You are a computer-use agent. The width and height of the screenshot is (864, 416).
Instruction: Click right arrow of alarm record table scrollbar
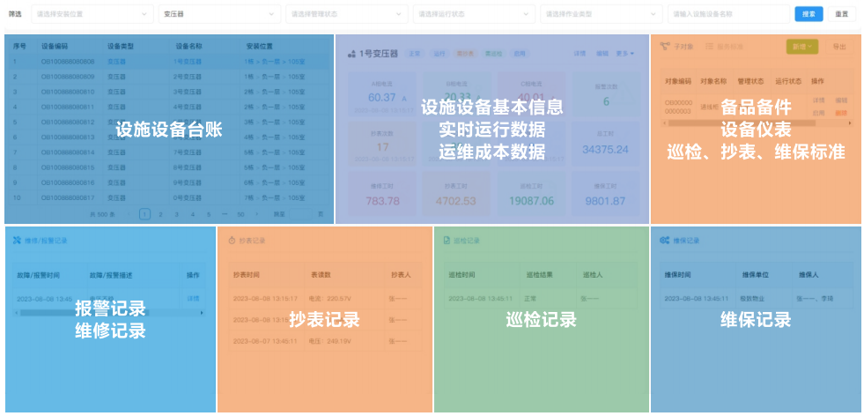tap(201, 313)
